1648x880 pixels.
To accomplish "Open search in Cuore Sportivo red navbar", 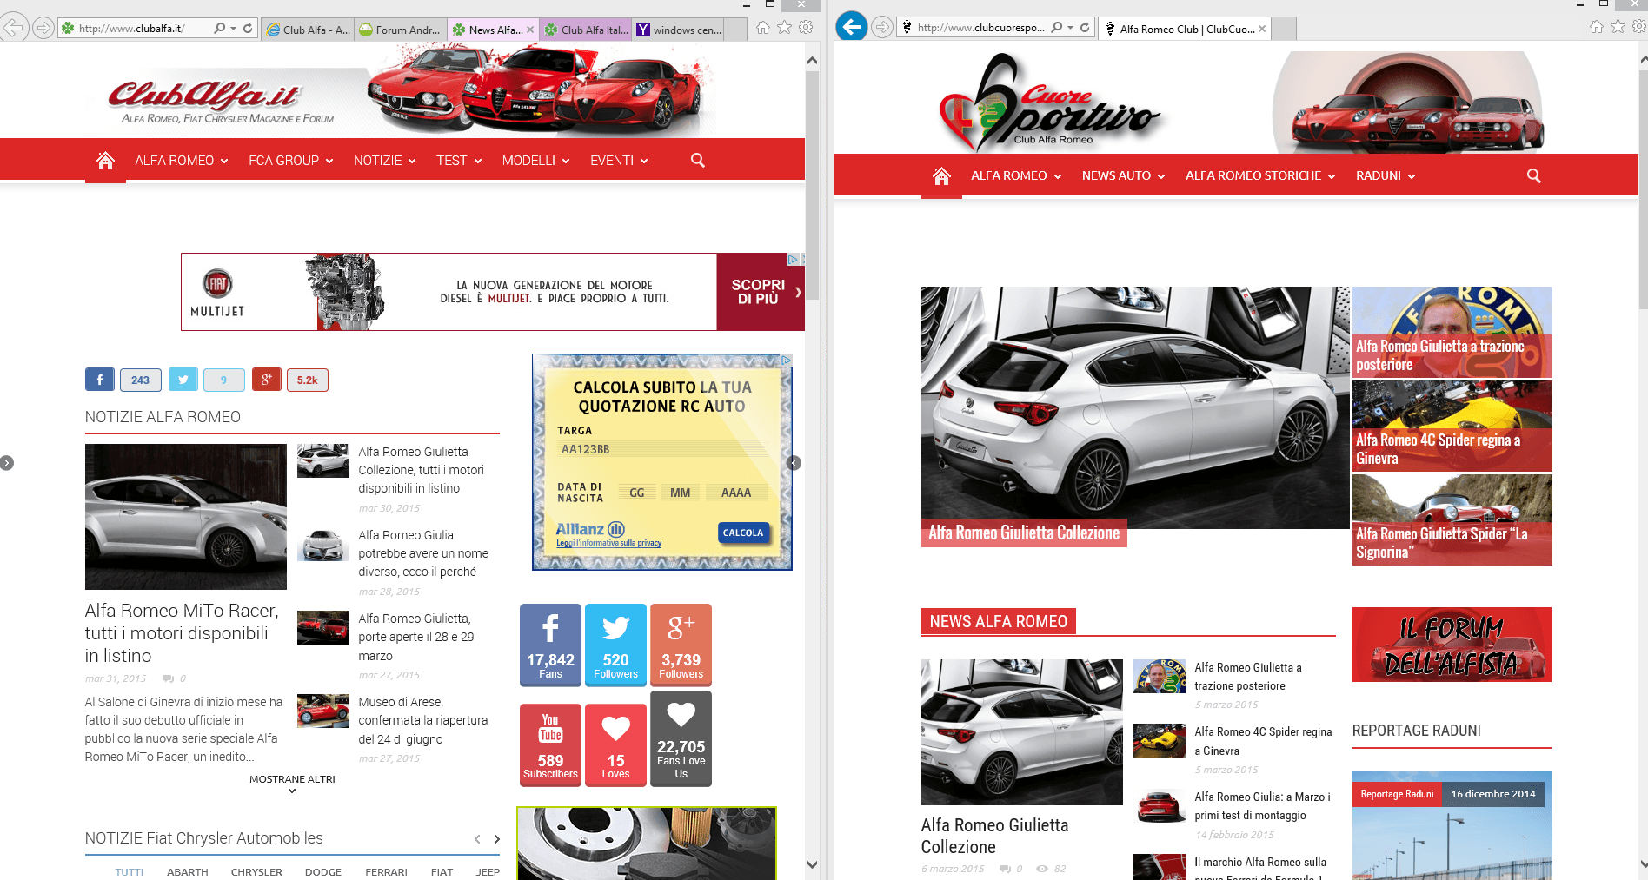I will point(1533,175).
